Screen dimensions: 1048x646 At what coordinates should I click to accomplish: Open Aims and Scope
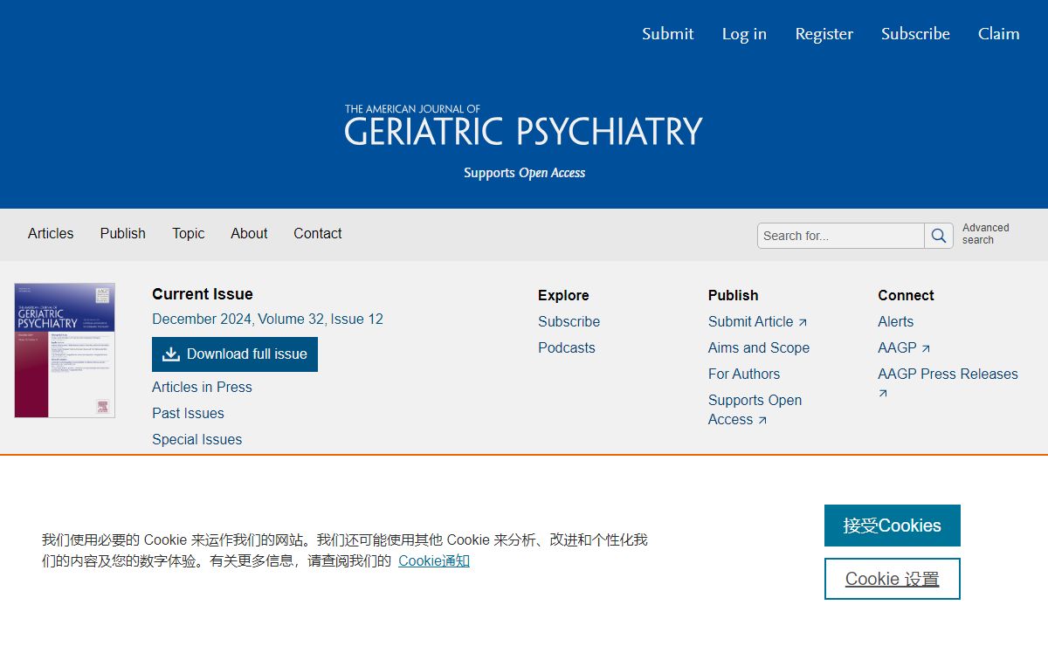[x=759, y=347]
